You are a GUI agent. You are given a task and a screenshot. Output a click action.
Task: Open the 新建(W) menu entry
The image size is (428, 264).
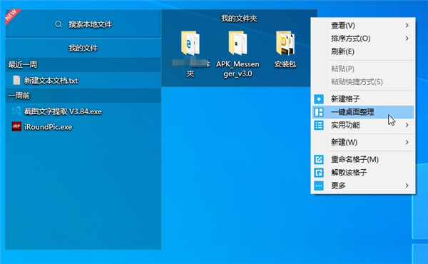point(363,142)
